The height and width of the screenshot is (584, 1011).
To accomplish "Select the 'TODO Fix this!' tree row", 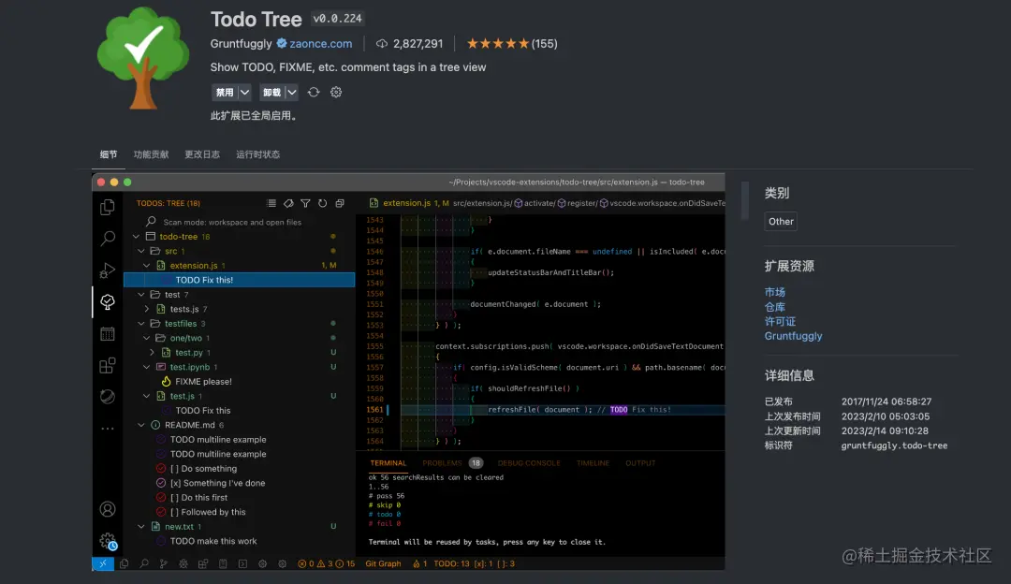I will coord(240,280).
